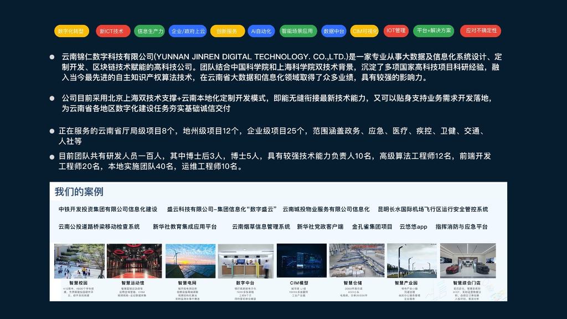Click the green 信息生产力 pill

(150, 31)
